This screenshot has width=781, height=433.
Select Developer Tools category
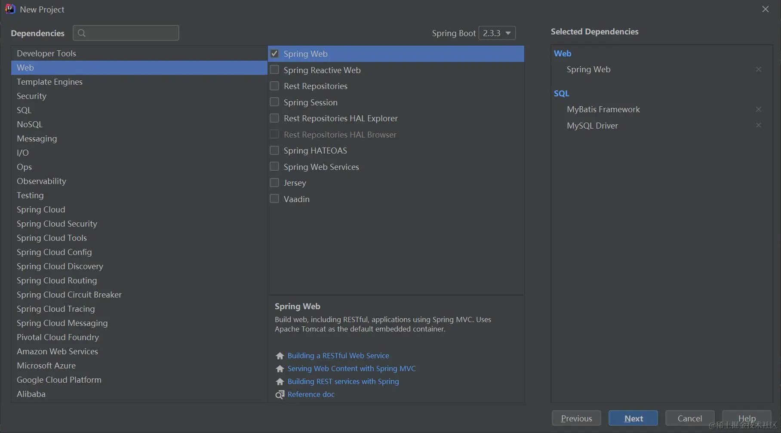pos(139,53)
